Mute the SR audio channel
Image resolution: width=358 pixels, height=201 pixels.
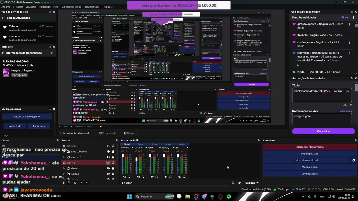pos(180,177)
